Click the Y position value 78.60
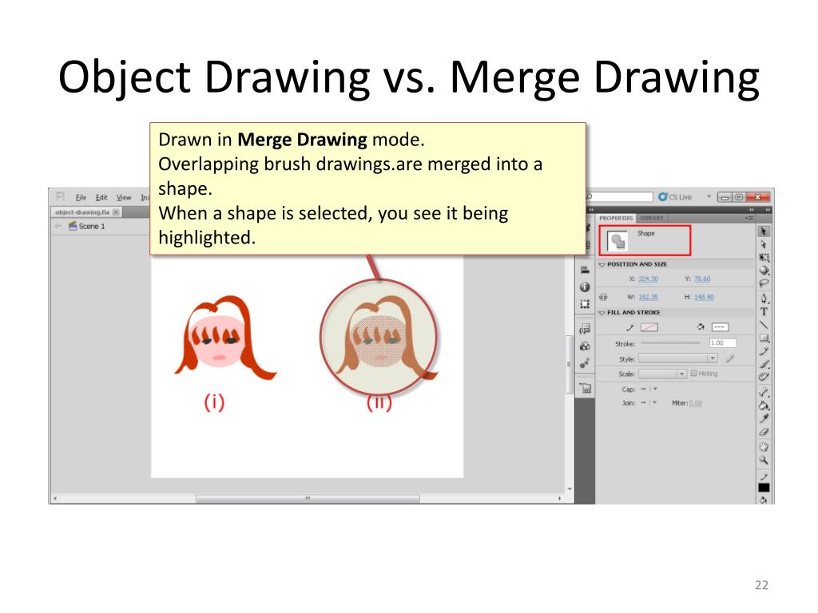This screenshot has height=613, width=818. pos(702,279)
